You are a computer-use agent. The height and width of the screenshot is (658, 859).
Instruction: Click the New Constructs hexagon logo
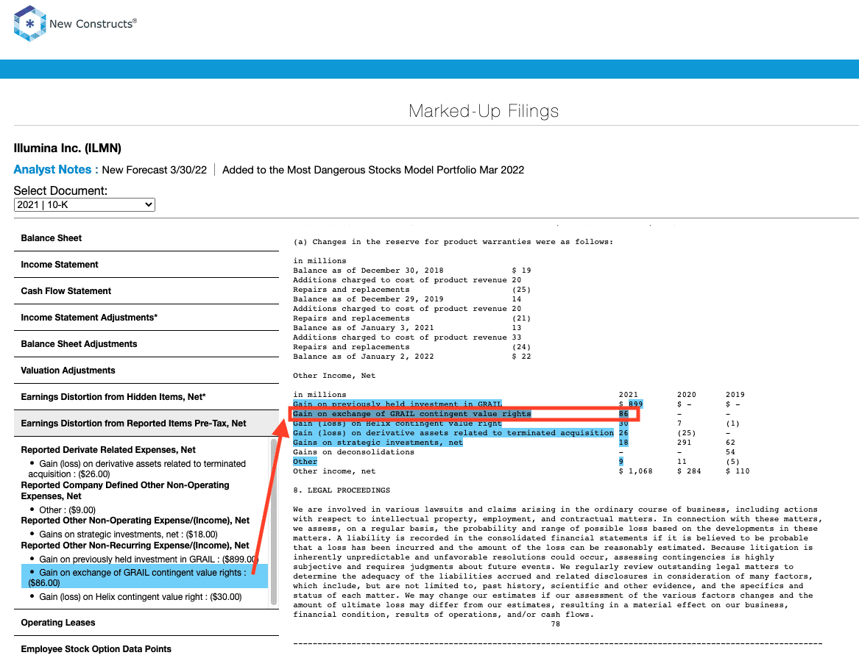(x=29, y=24)
